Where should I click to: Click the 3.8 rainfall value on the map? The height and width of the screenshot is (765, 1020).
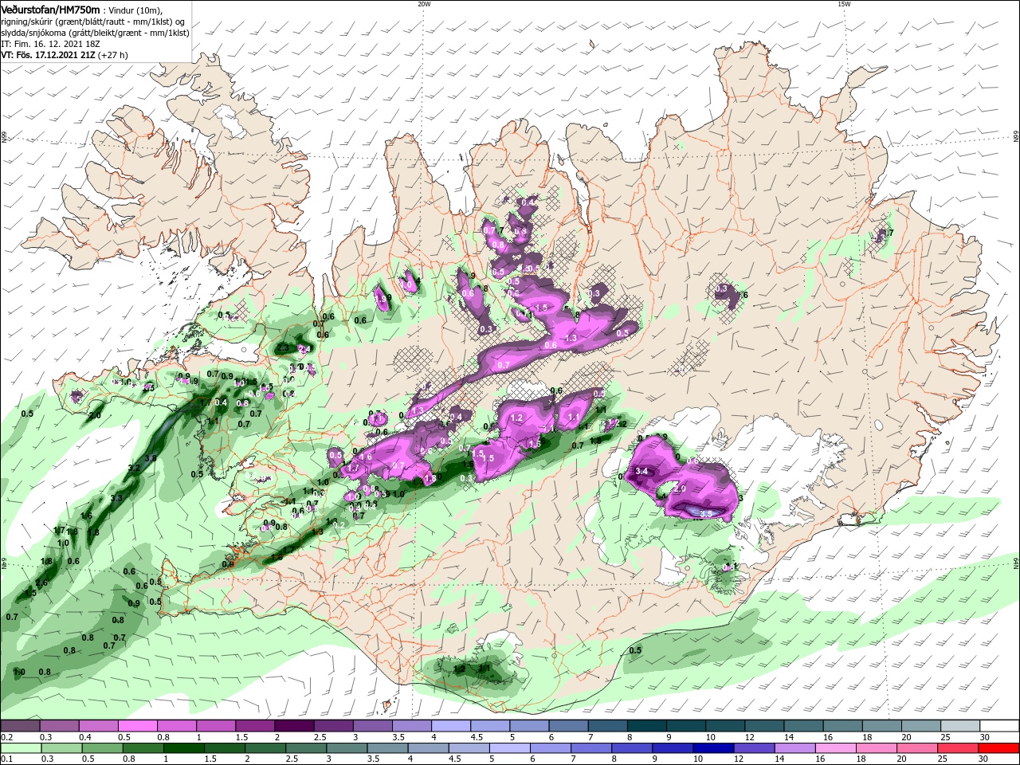pos(150,459)
